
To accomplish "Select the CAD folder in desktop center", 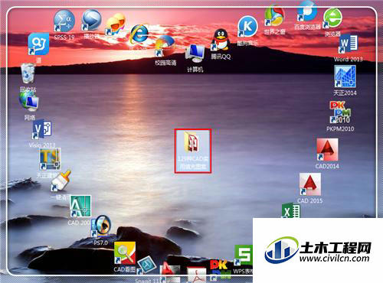I will point(193,151).
